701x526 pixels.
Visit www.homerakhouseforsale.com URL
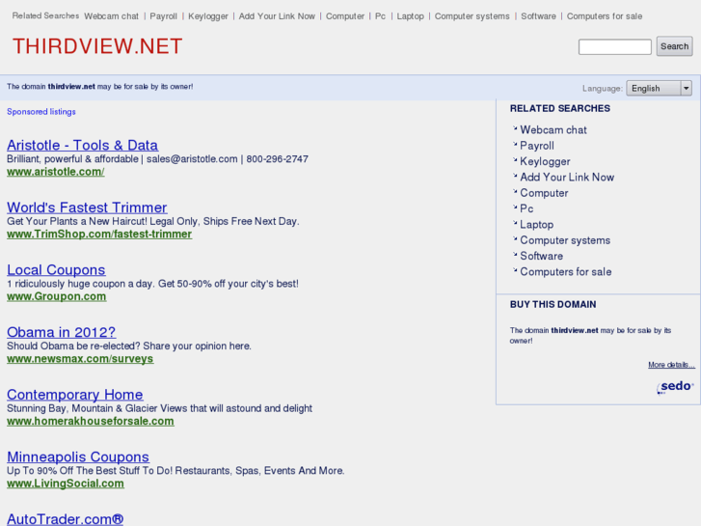point(91,421)
